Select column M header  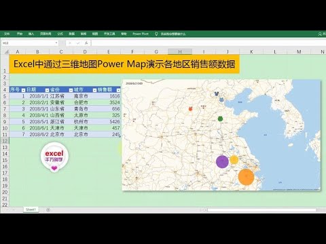299,52
